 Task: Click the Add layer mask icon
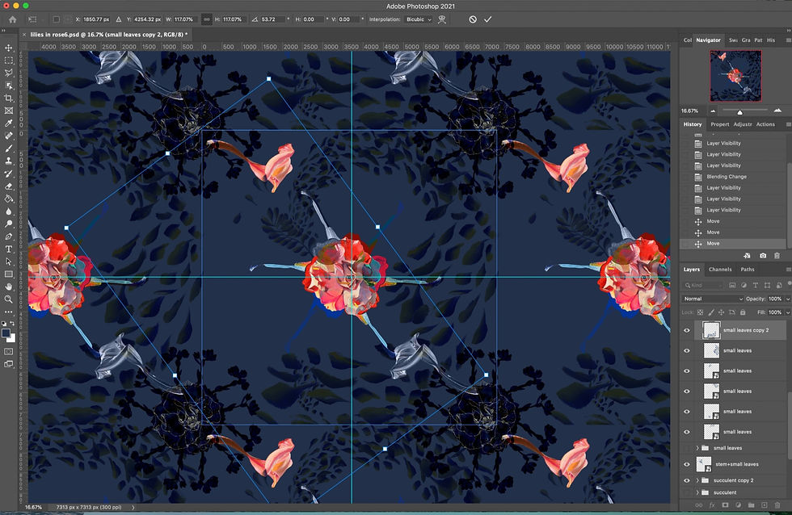pos(726,505)
